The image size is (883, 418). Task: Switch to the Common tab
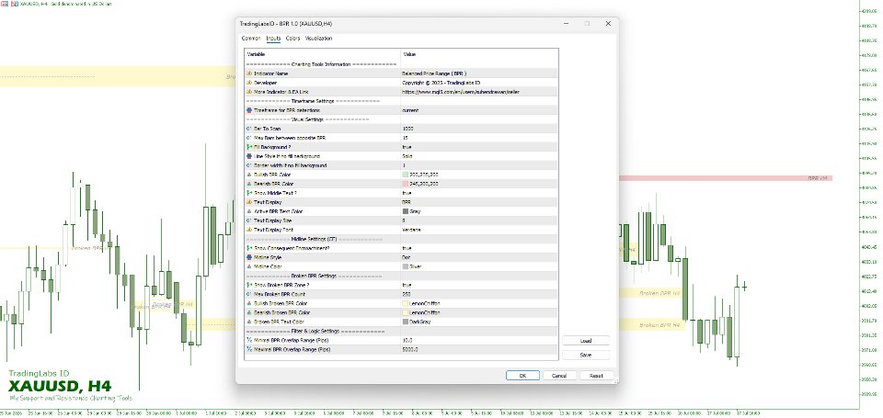pos(250,39)
